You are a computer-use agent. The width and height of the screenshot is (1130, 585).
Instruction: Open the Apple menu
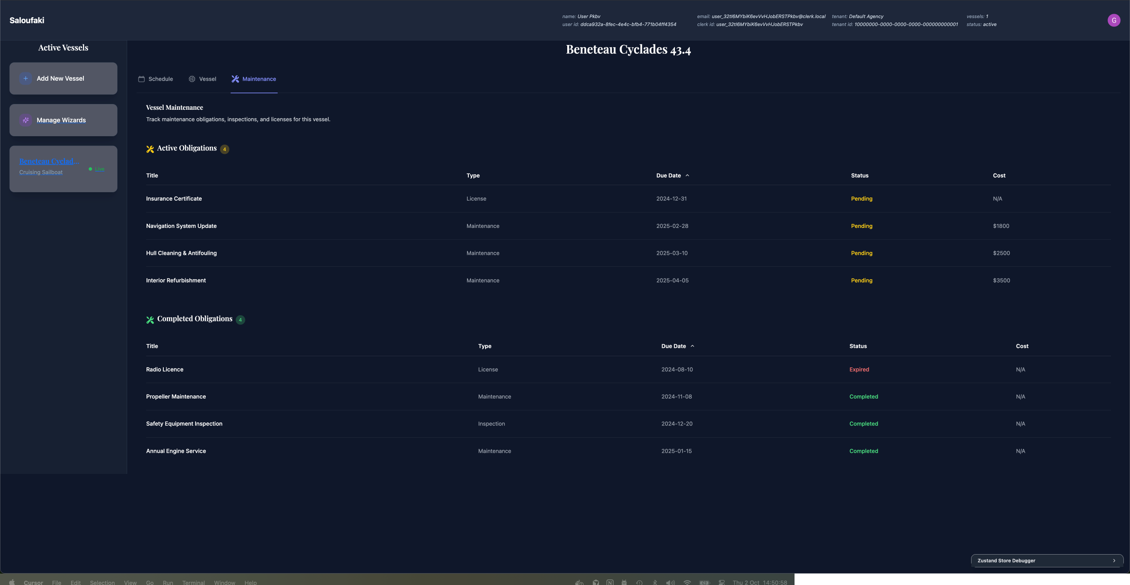click(x=12, y=582)
